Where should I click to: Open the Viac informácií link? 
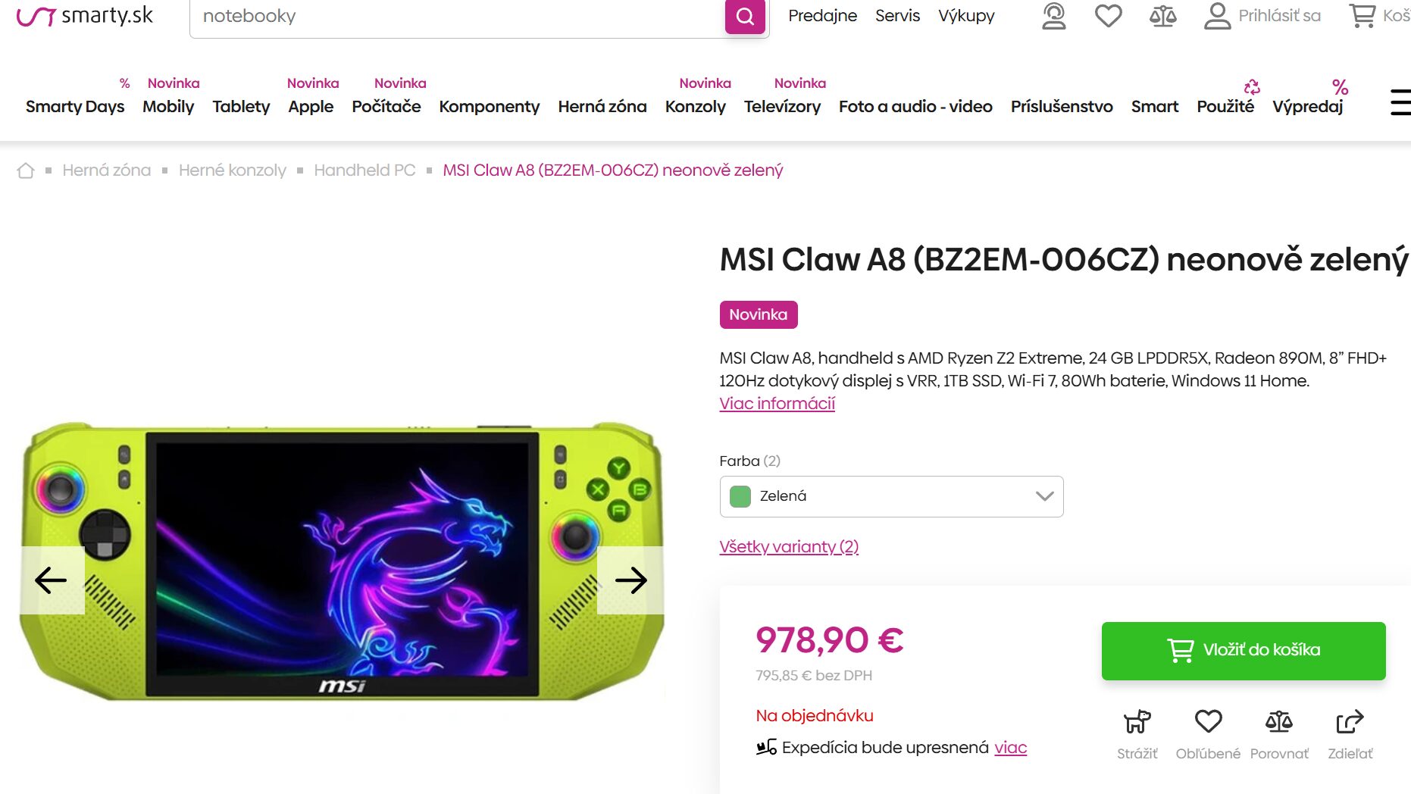click(777, 404)
